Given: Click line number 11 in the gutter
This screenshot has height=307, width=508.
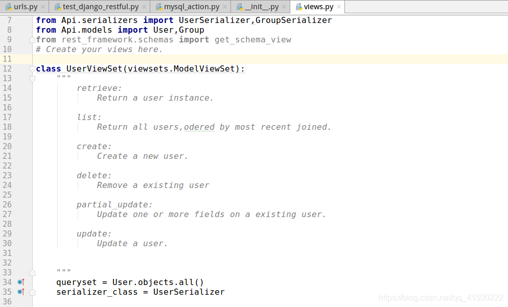Looking at the screenshot, I should [x=7, y=59].
